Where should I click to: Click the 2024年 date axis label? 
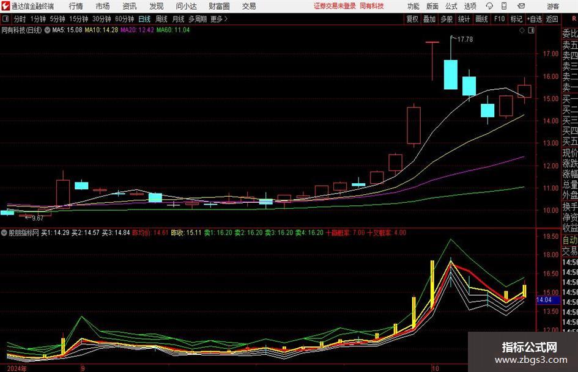17,368
